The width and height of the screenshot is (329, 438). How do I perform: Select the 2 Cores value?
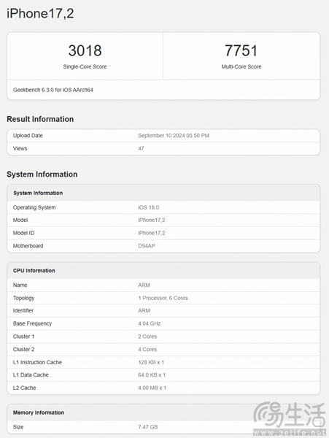tap(147, 337)
